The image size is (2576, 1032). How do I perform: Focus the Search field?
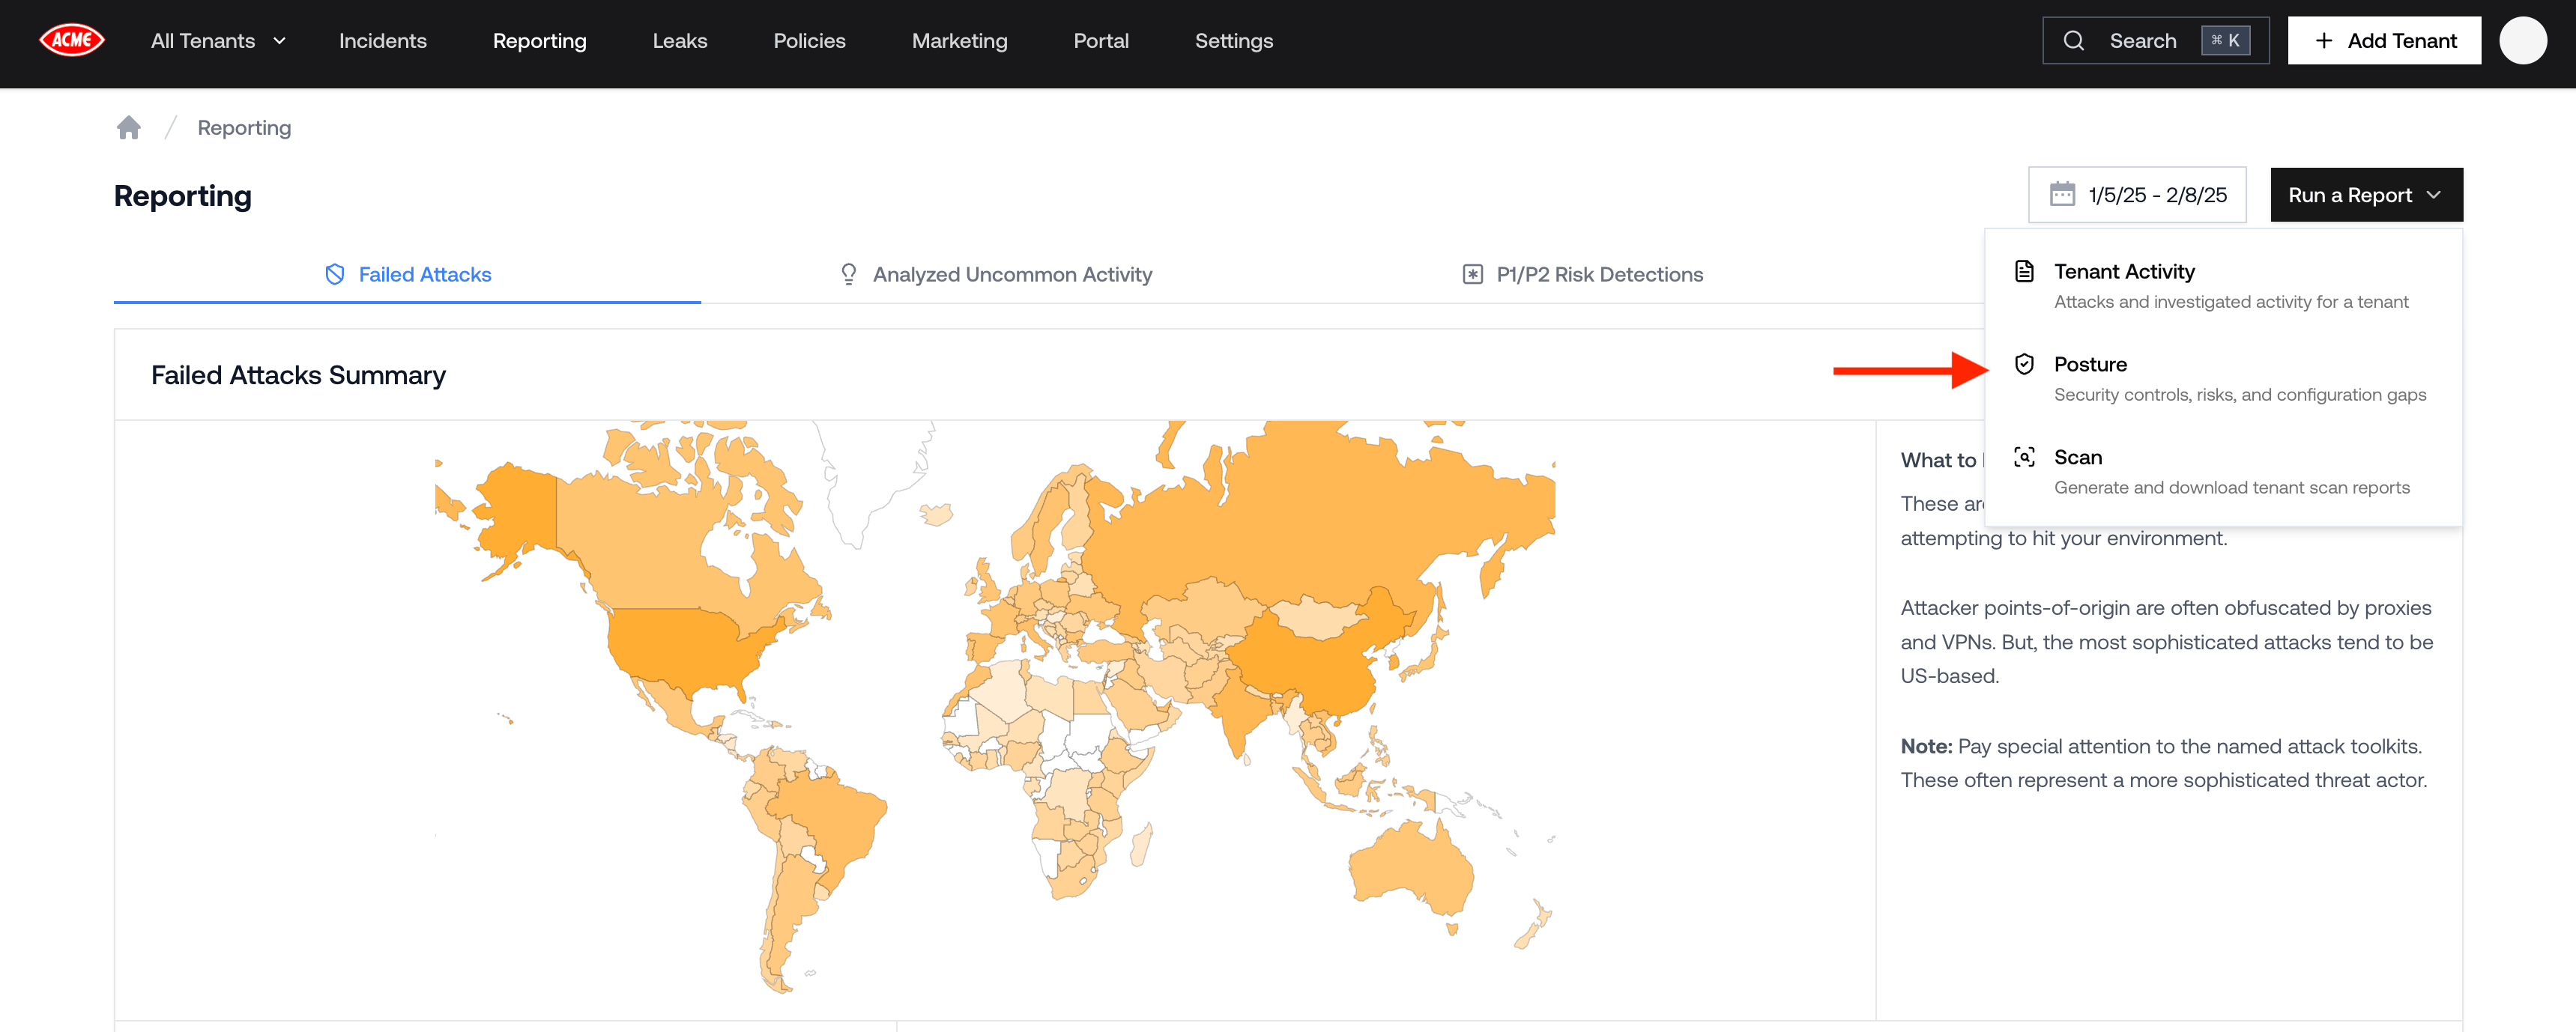tap(2155, 41)
